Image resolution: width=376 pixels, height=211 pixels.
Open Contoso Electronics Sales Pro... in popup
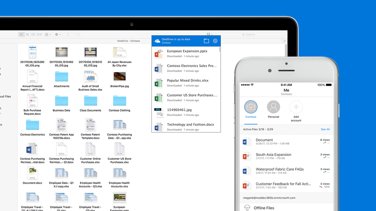[x=186, y=68]
